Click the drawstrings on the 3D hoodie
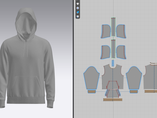The width and height of the screenshot is (157, 118). click(26, 48)
